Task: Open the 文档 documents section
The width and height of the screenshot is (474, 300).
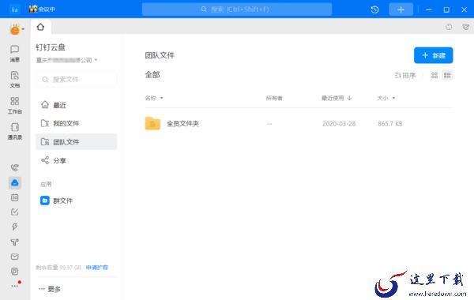Action: pyautogui.click(x=14, y=79)
